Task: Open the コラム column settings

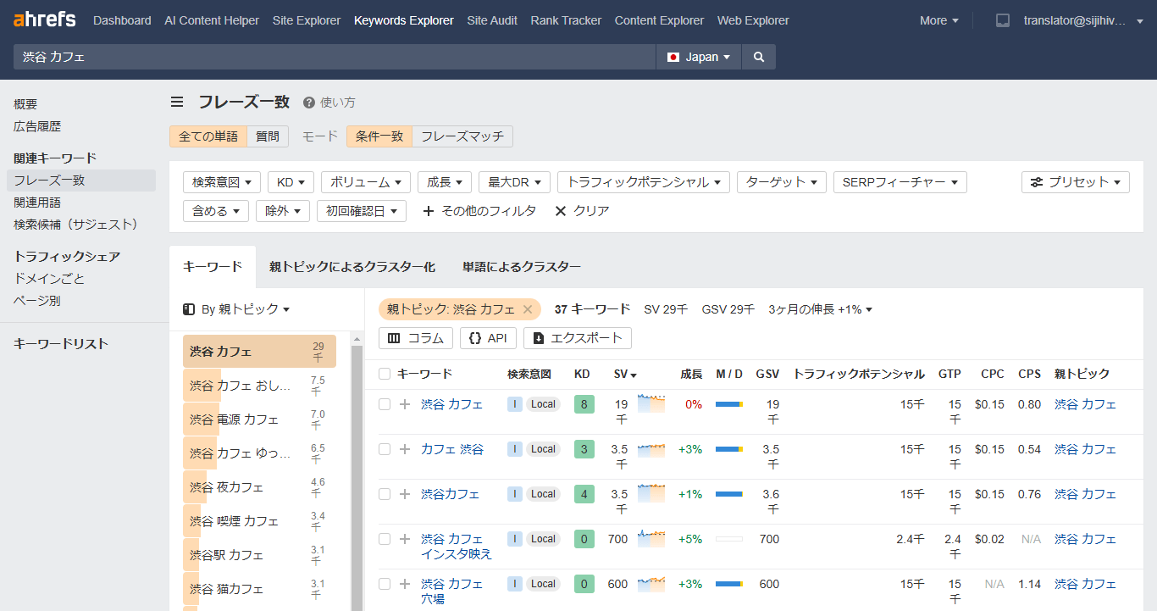Action: click(x=415, y=337)
